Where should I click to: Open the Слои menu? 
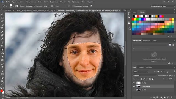(40, 2)
